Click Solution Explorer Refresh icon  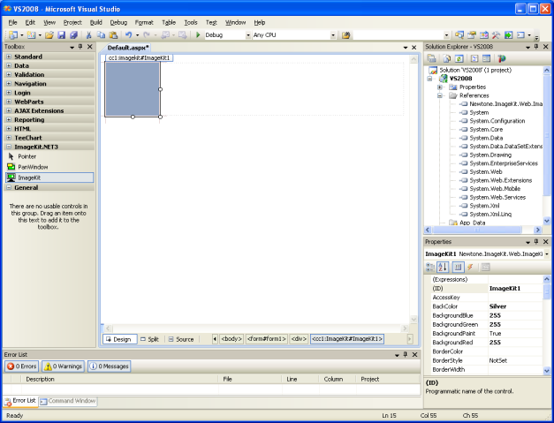tap(459, 58)
